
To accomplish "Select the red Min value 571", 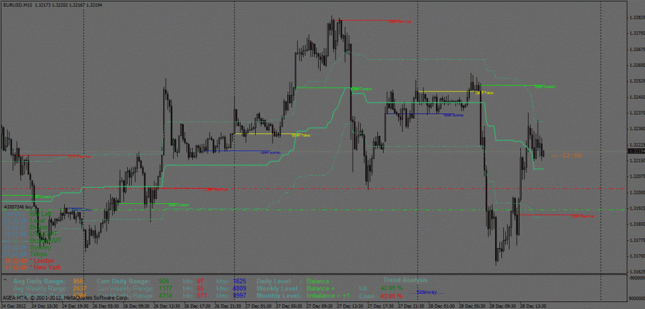I will coord(202,295).
